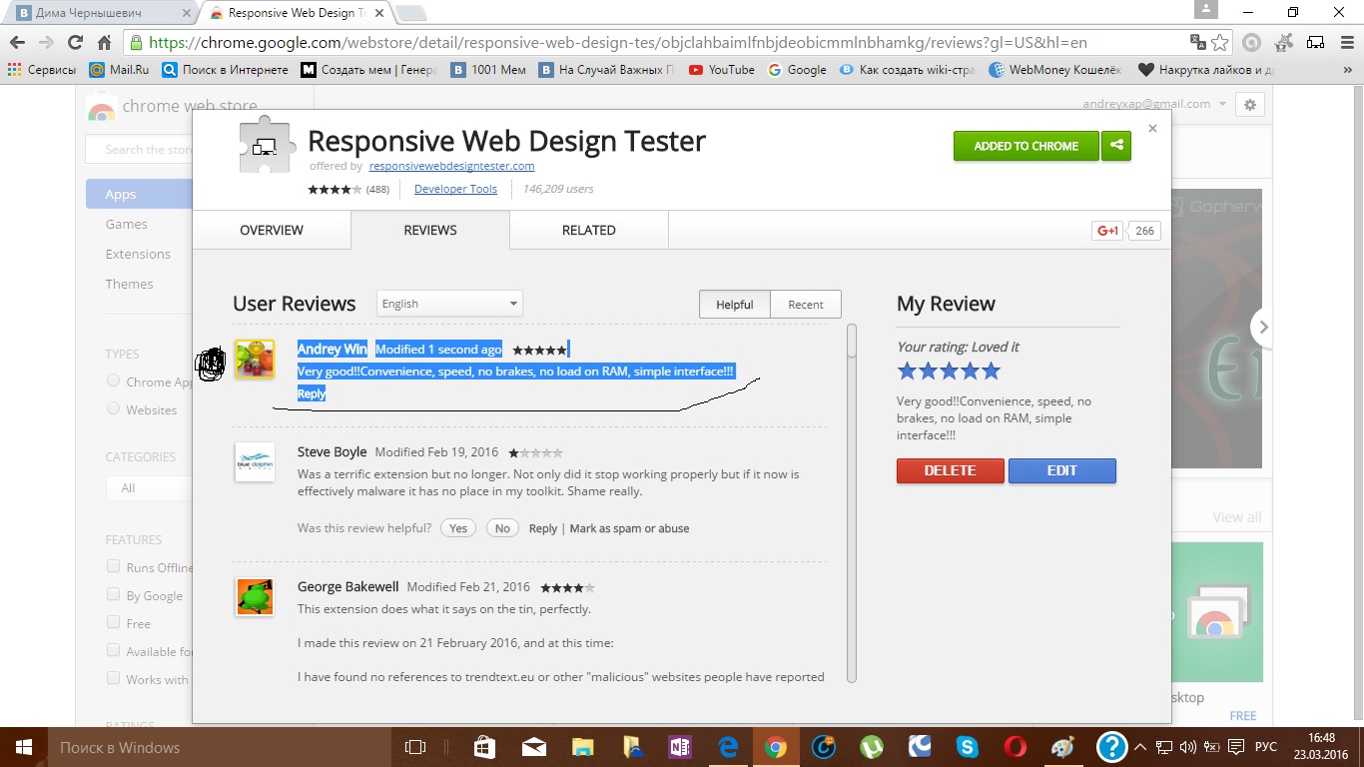Launch Opera browser from taskbar
The image size is (1364, 767).
click(x=1016, y=747)
